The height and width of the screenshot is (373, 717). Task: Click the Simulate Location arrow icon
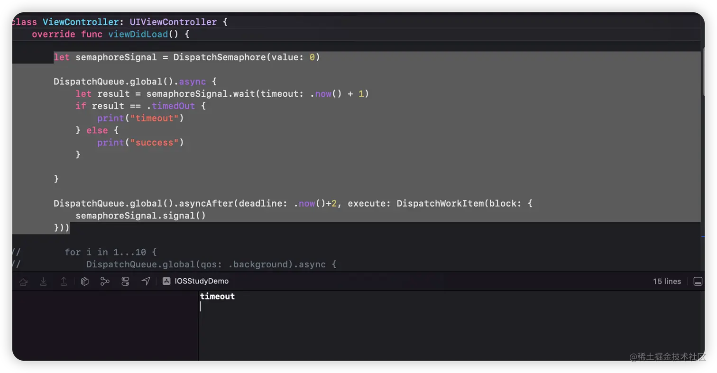tap(146, 282)
